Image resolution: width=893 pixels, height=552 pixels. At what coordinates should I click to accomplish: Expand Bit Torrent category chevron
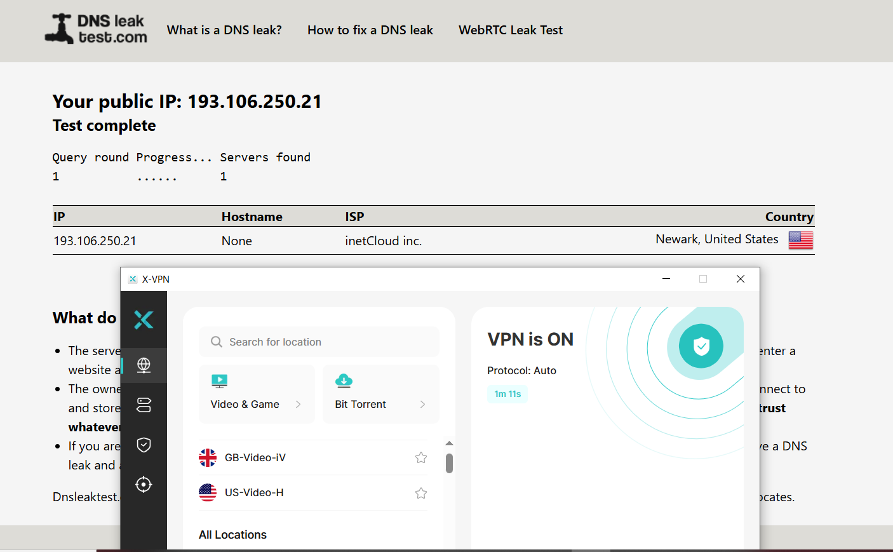(422, 405)
